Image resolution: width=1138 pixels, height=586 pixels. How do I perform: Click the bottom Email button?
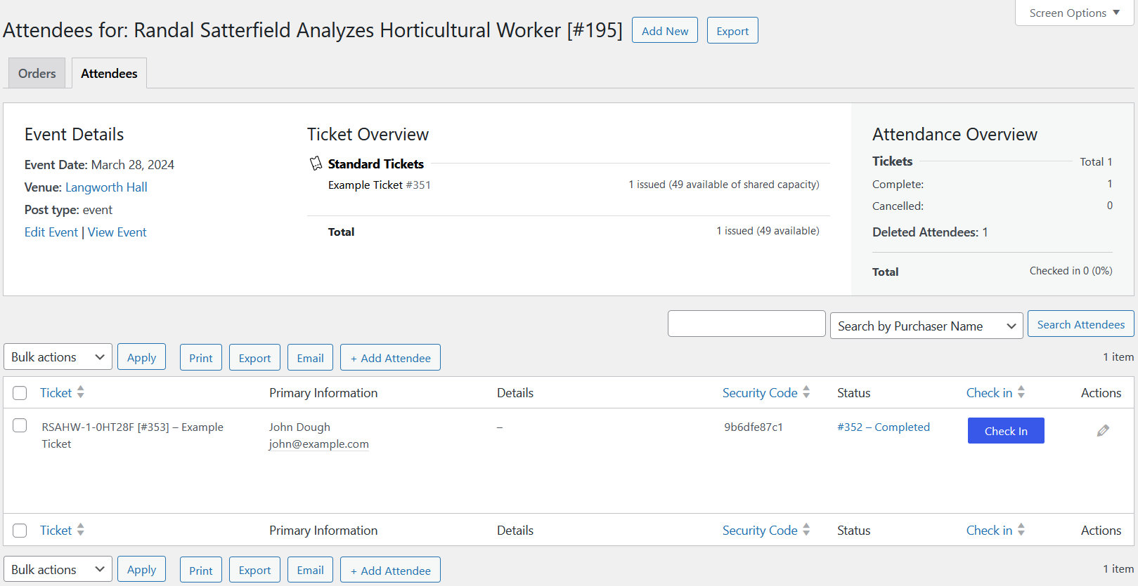click(x=310, y=570)
